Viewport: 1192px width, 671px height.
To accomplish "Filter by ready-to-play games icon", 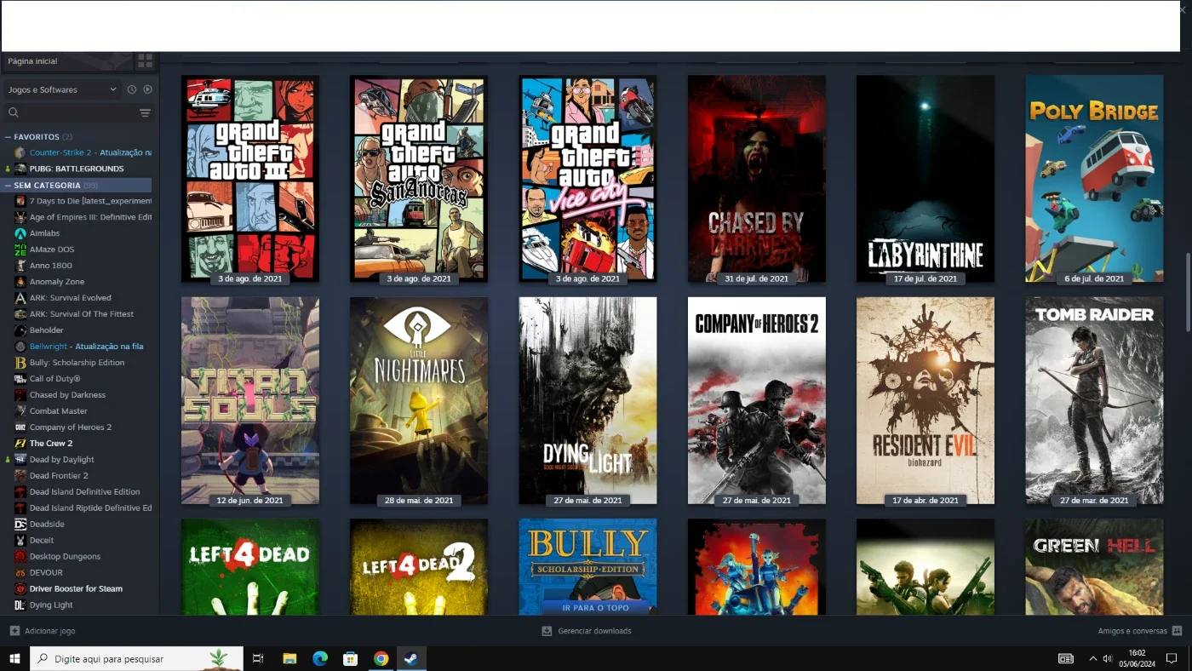I will coord(147,89).
